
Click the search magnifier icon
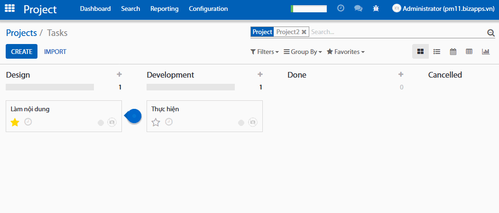[491, 33]
